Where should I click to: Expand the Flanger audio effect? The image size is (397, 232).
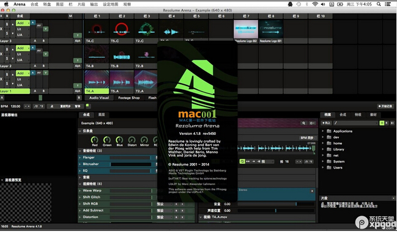click(80, 158)
